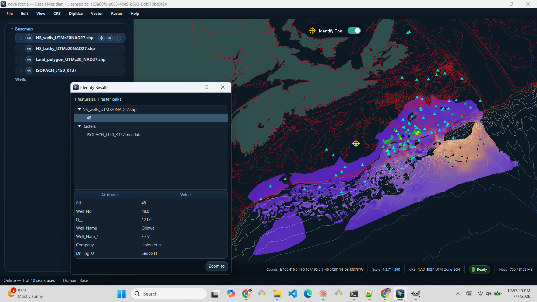537x302 pixels.
Task: Close the Identify Results window
Action: 223,87
